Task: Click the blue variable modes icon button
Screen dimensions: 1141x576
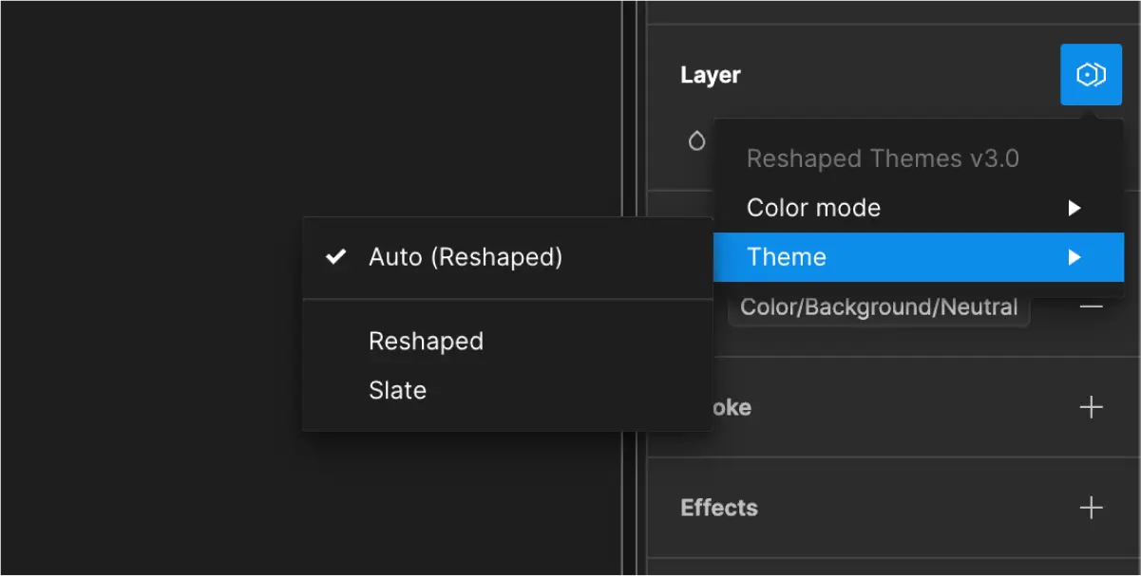Action: [x=1091, y=74]
